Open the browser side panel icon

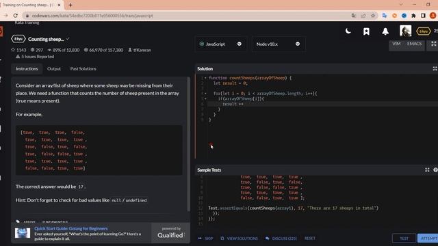pos(423,16)
